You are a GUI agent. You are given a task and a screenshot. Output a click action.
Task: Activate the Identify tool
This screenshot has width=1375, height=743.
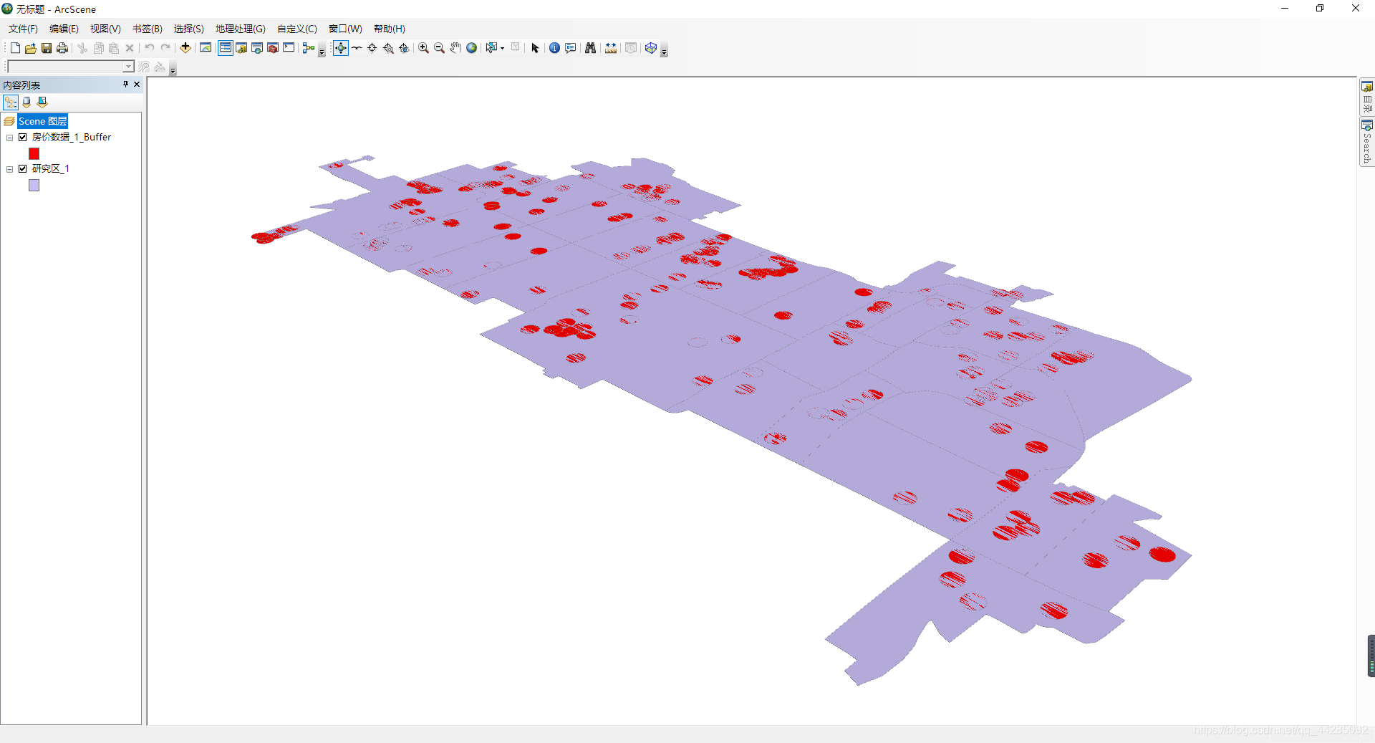[x=554, y=48]
